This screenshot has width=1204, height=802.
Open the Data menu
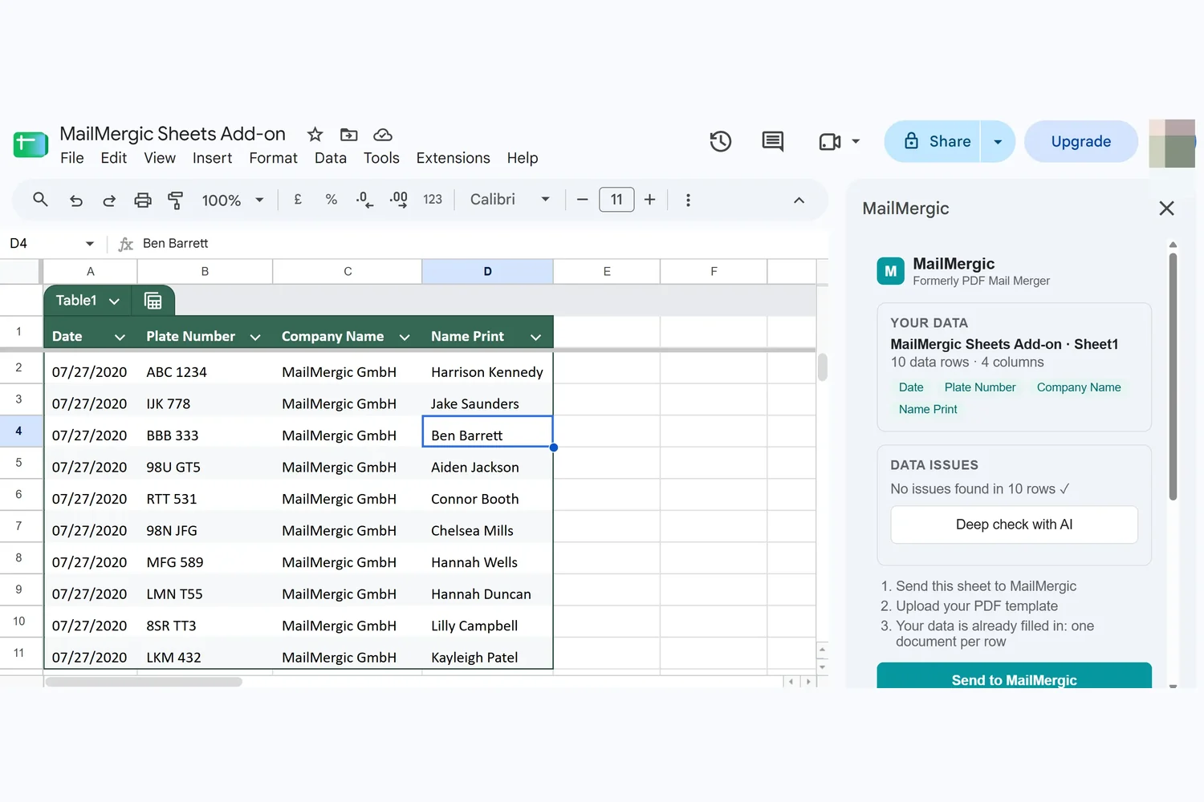[x=331, y=158]
